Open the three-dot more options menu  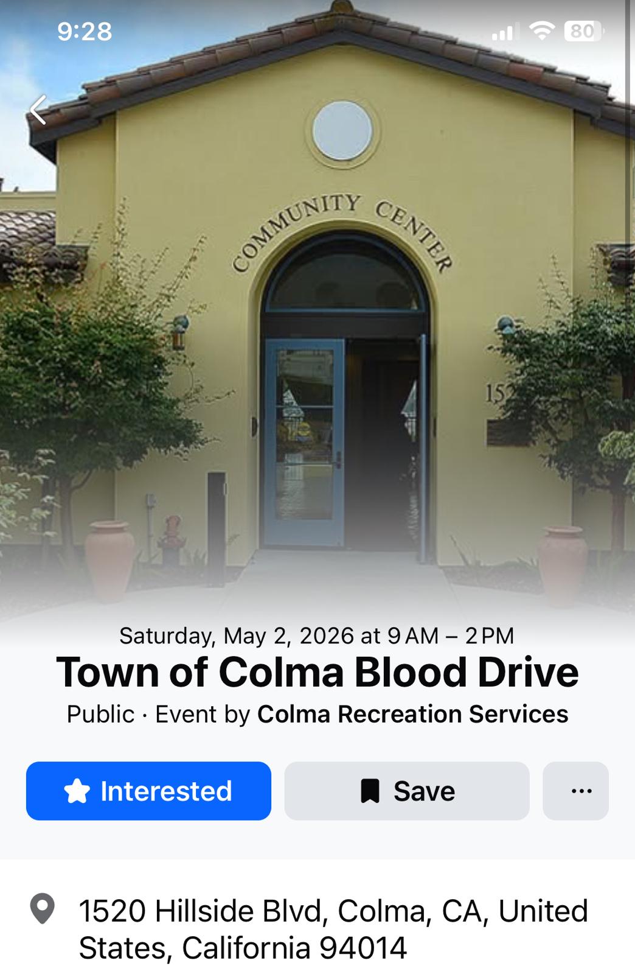point(575,791)
